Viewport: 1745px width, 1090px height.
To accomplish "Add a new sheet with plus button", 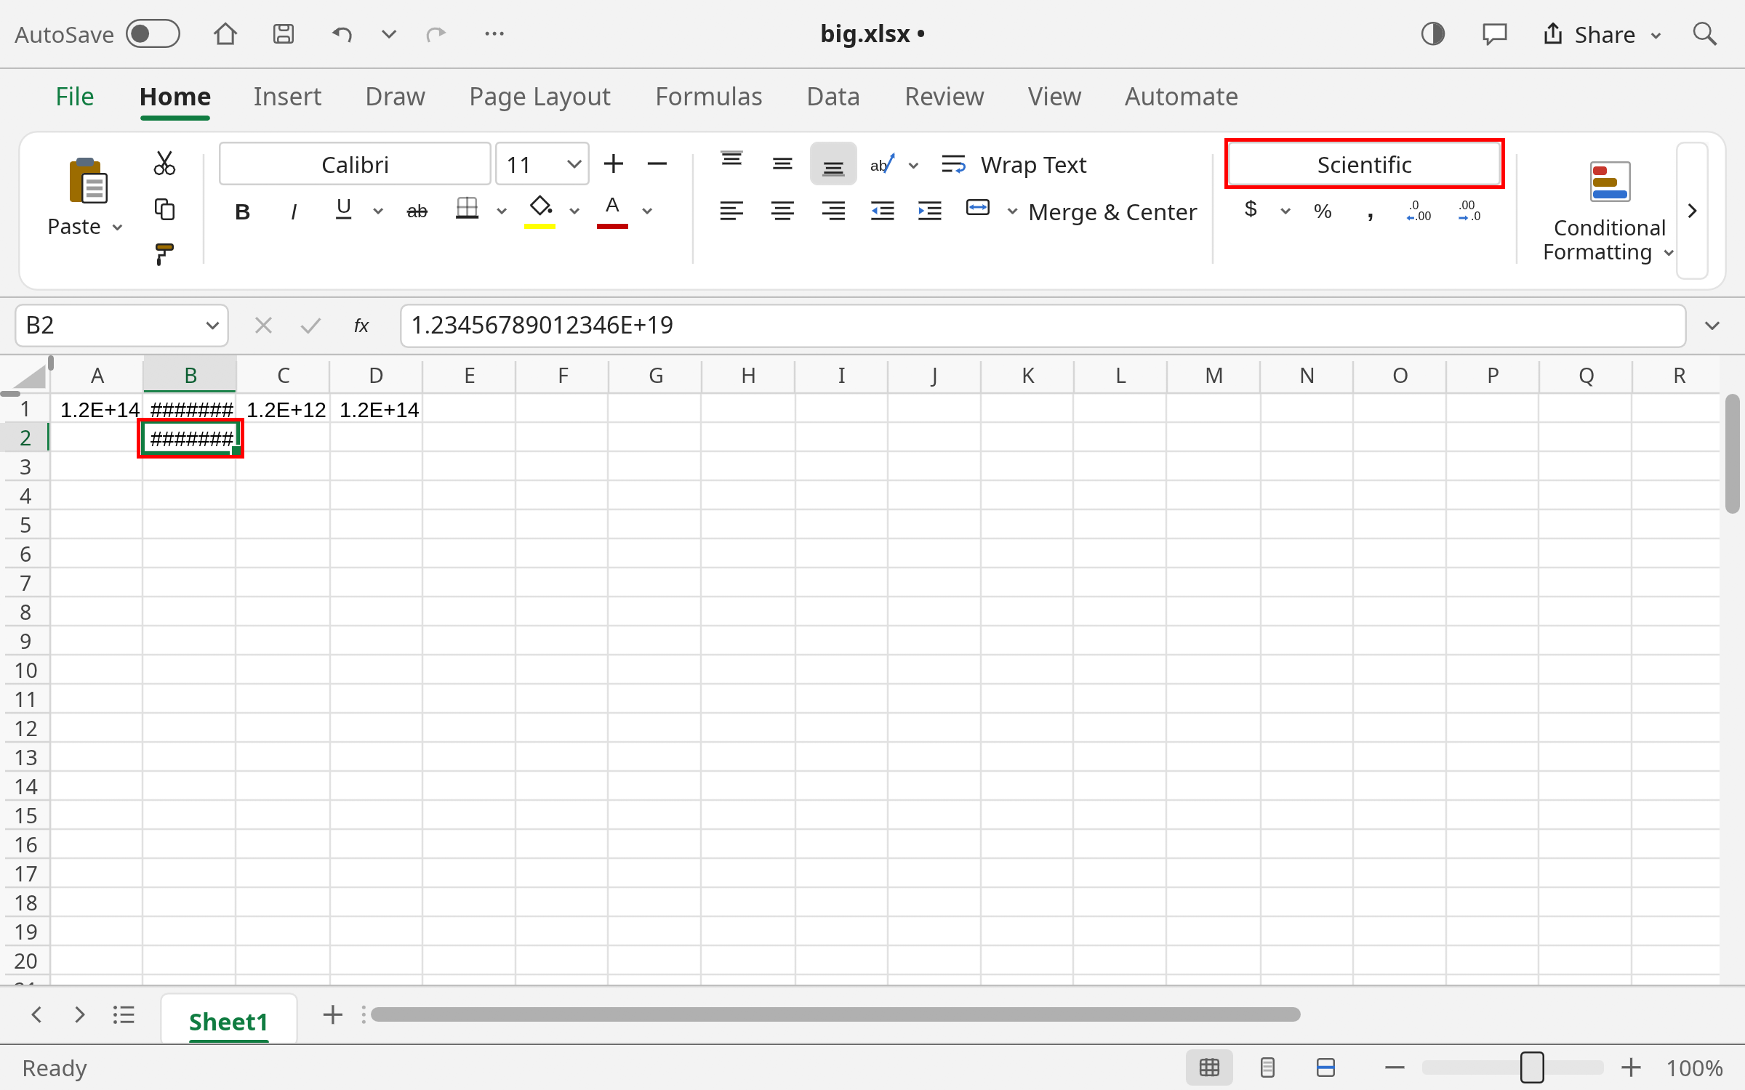I will pos(332,1014).
